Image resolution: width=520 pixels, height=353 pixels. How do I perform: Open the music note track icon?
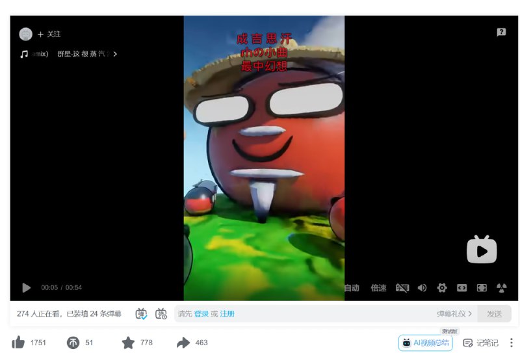tap(24, 54)
